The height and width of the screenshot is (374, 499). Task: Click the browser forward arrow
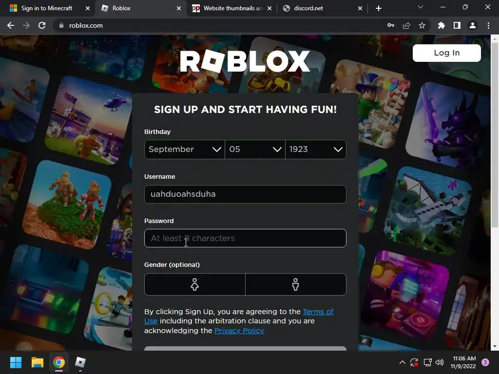pyautogui.click(x=26, y=25)
